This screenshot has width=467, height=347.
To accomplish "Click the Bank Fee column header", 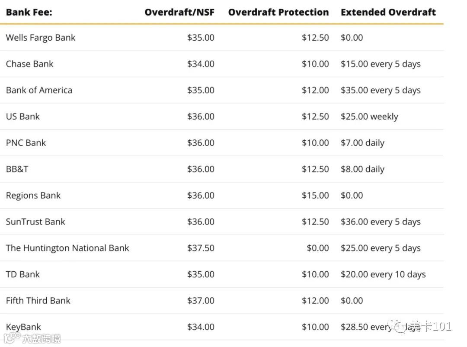I will pos(29,12).
